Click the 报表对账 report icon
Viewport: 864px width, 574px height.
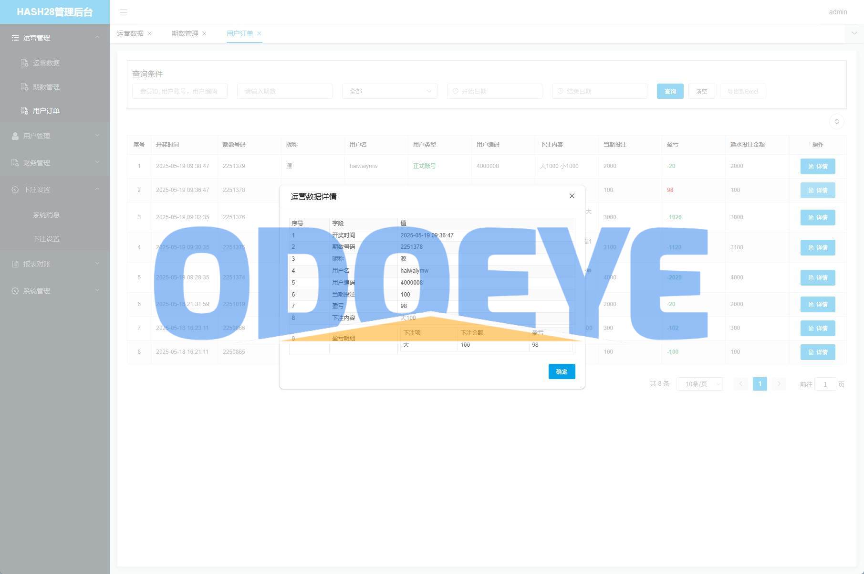[15, 264]
